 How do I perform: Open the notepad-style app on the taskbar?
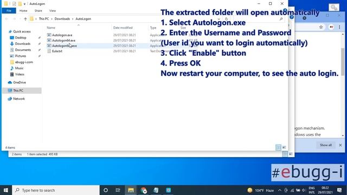pyautogui.click(x=156, y=190)
